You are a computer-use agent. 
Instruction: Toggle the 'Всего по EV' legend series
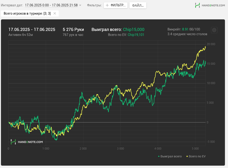click(x=196, y=156)
